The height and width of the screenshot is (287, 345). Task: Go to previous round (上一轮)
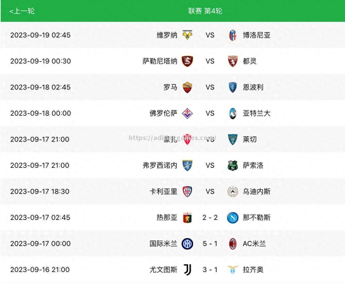click(x=22, y=11)
